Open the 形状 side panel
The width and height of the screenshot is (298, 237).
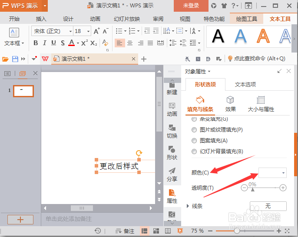[x=172, y=153]
